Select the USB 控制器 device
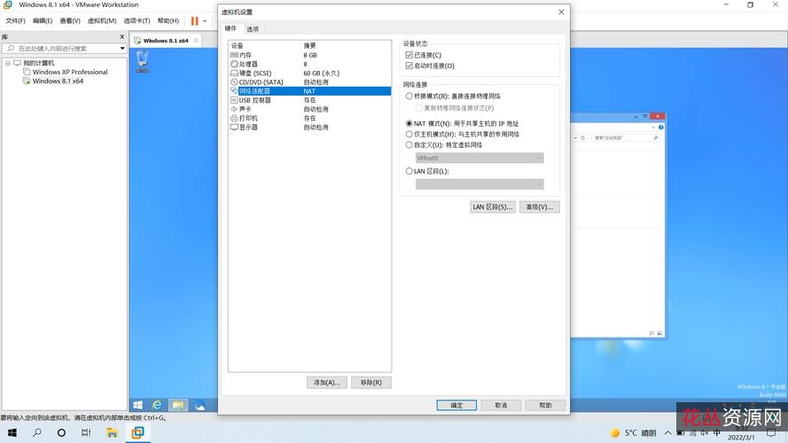788x443 pixels. pyautogui.click(x=309, y=100)
